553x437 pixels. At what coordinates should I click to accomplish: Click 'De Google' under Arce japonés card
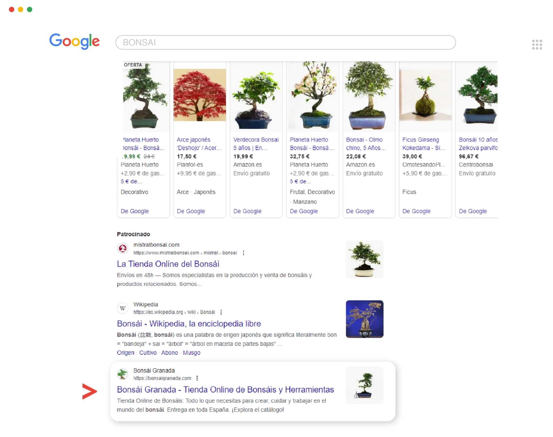(191, 211)
